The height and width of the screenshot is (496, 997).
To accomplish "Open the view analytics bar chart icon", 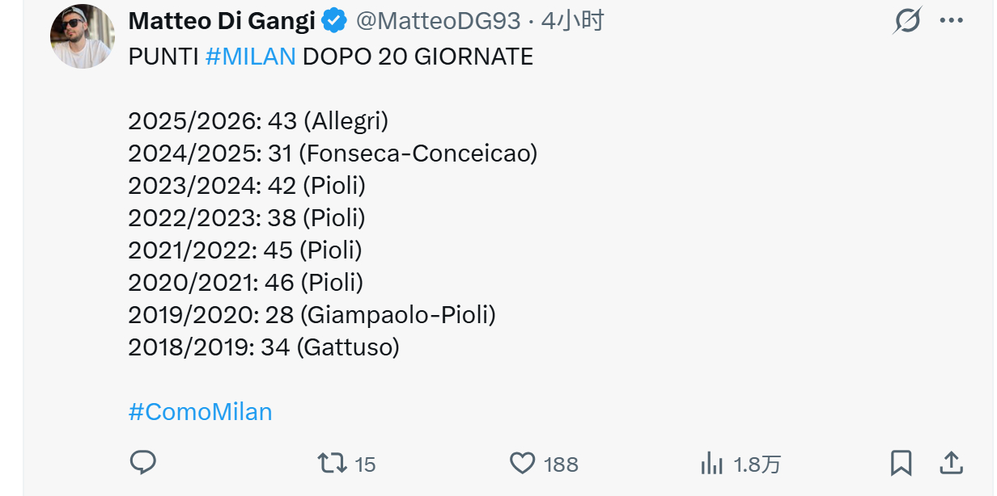I will coord(711,464).
